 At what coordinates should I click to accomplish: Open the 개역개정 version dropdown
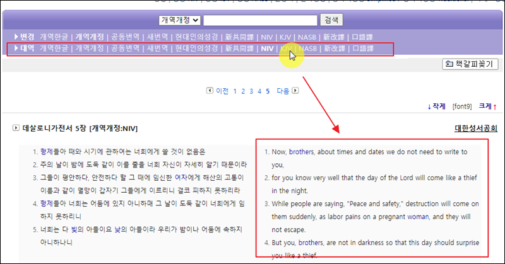(x=179, y=20)
